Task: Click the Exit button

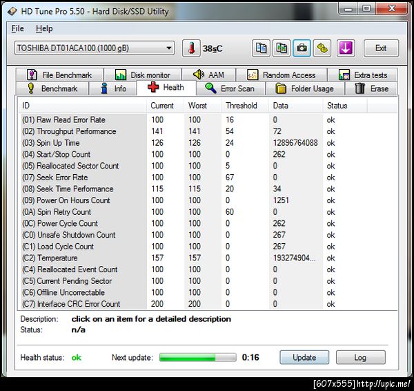Action: (381, 48)
